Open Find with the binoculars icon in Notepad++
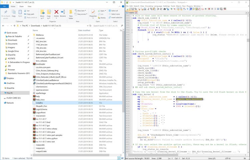 pos(165,9)
